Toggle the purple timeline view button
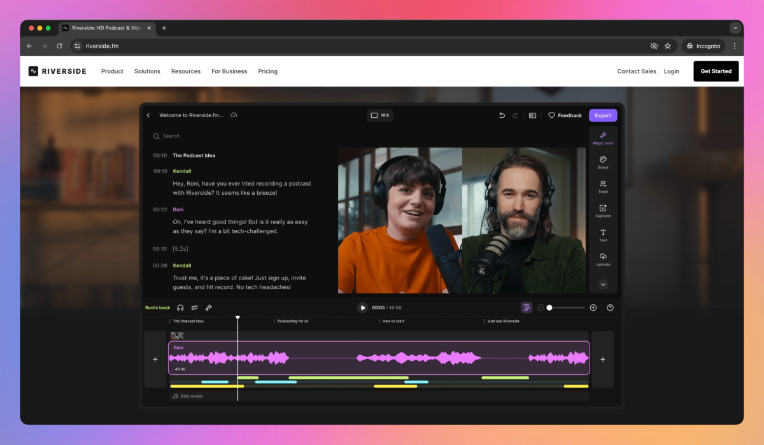Viewport: 764px width, 445px height. 527,307
